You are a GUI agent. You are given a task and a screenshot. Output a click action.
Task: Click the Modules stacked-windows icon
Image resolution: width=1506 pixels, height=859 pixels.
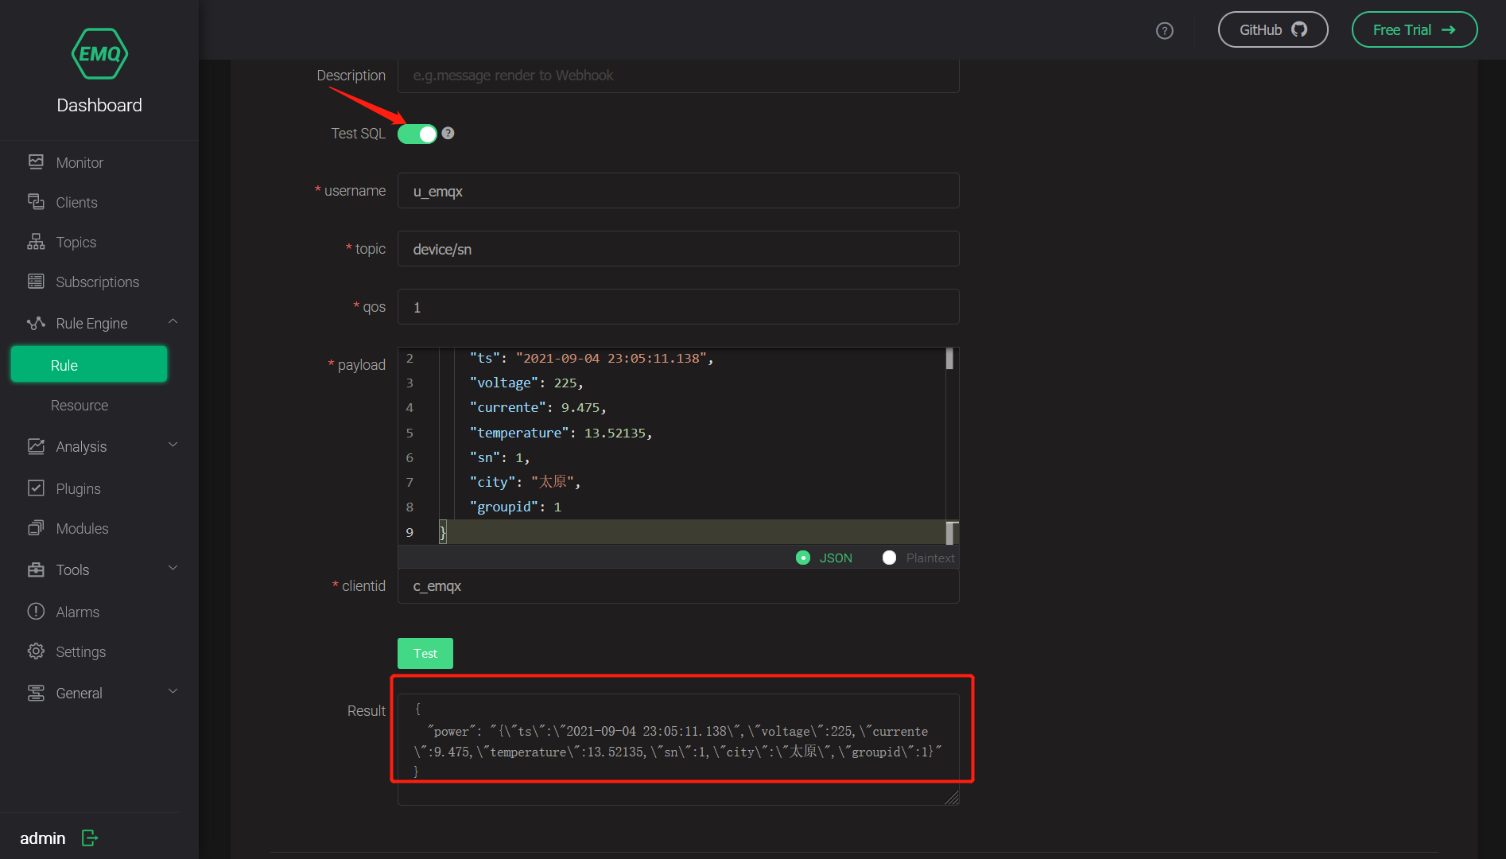click(x=36, y=528)
